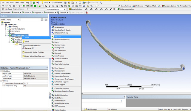Select the Connections tree item
The width and height of the screenshot is (191, 111).
coord(16,31)
